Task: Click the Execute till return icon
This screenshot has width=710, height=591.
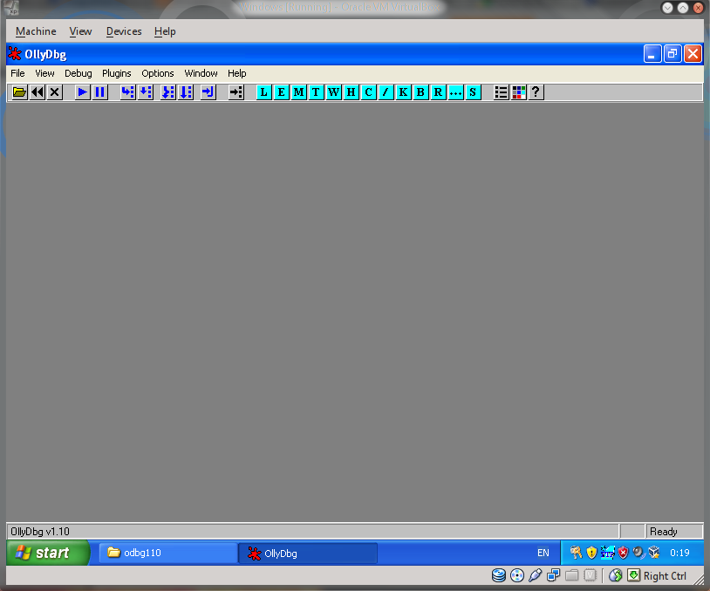Action: coord(208,92)
